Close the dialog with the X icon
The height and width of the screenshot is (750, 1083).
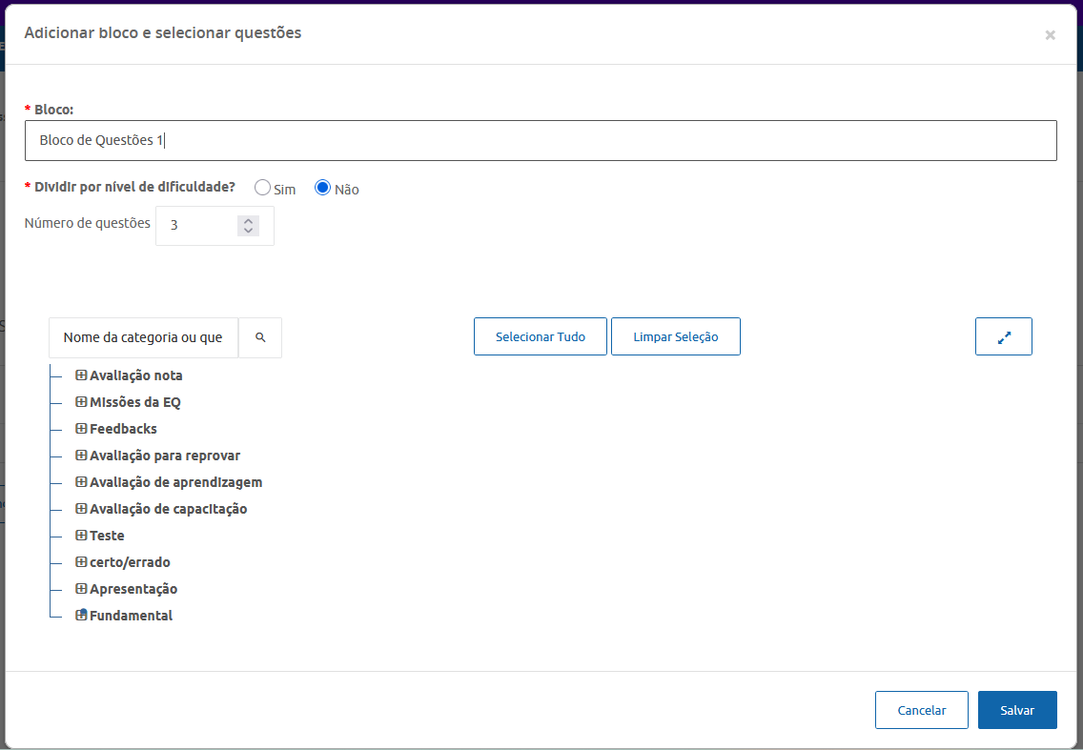tap(1050, 35)
